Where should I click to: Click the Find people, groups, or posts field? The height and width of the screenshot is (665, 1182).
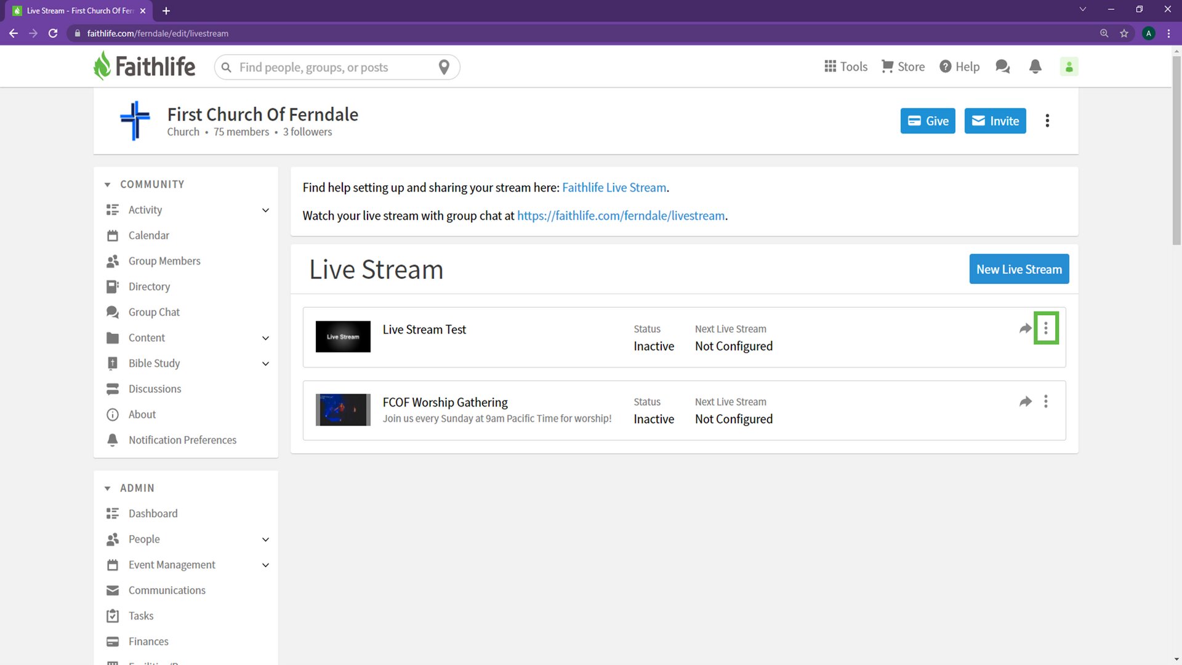pos(337,67)
